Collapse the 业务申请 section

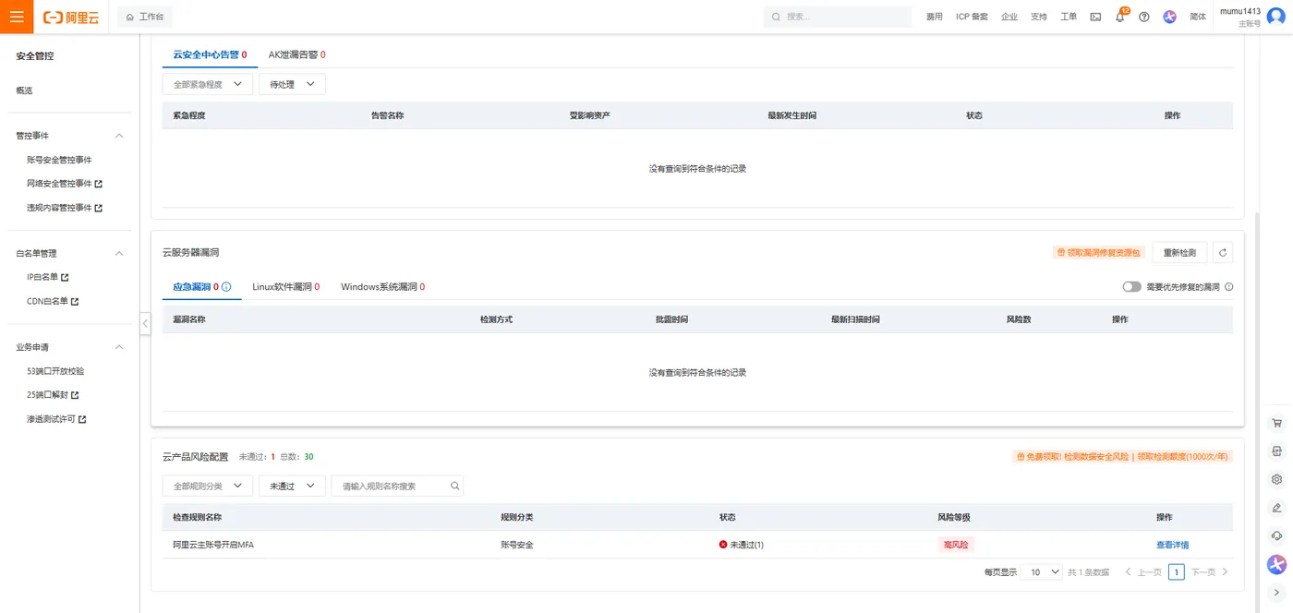118,347
